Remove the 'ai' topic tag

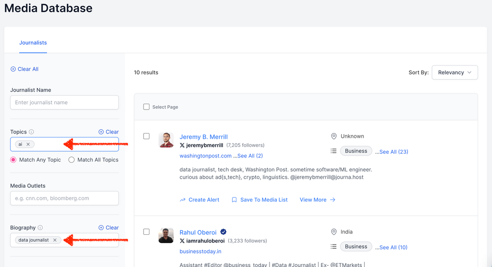pyautogui.click(x=28, y=144)
